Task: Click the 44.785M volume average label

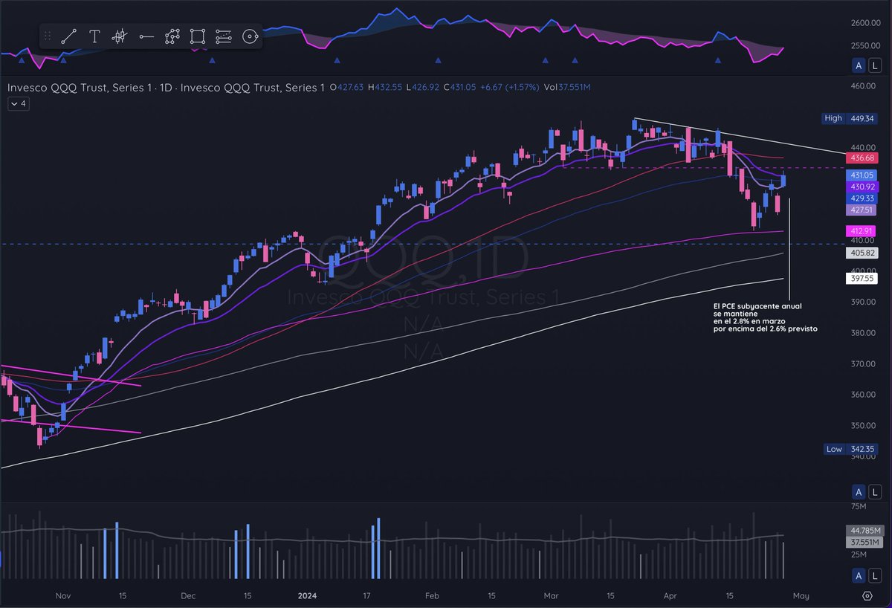Action: (x=864, y=531)
